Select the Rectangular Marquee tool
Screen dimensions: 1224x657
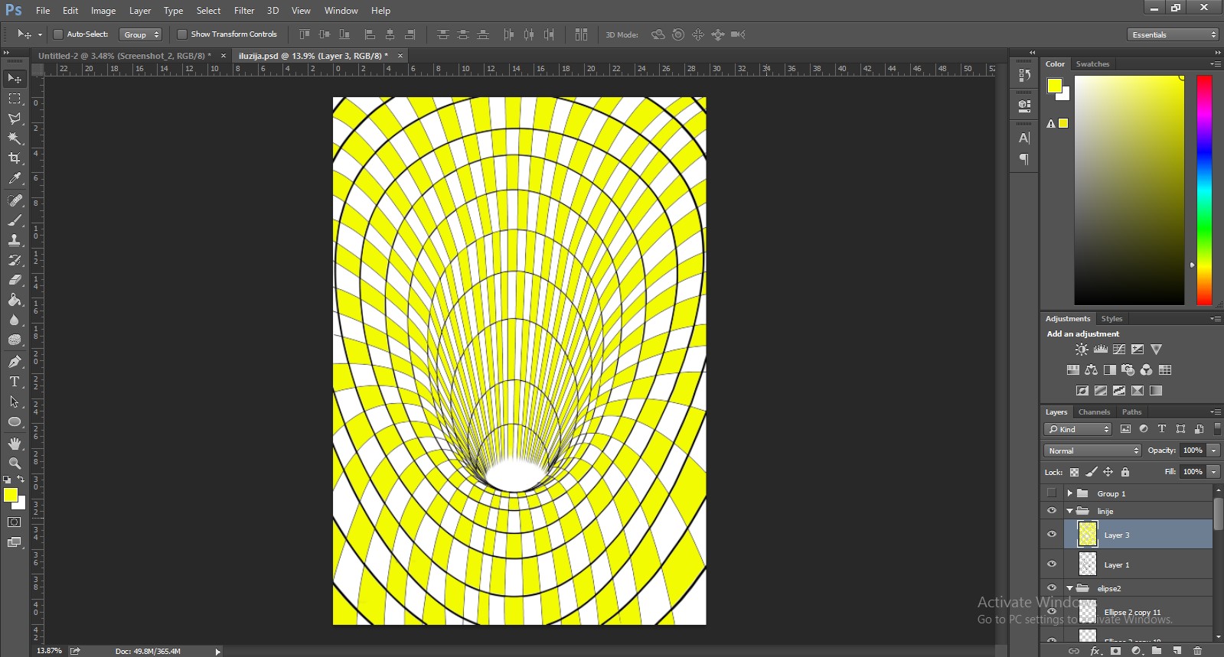[15, 99]
